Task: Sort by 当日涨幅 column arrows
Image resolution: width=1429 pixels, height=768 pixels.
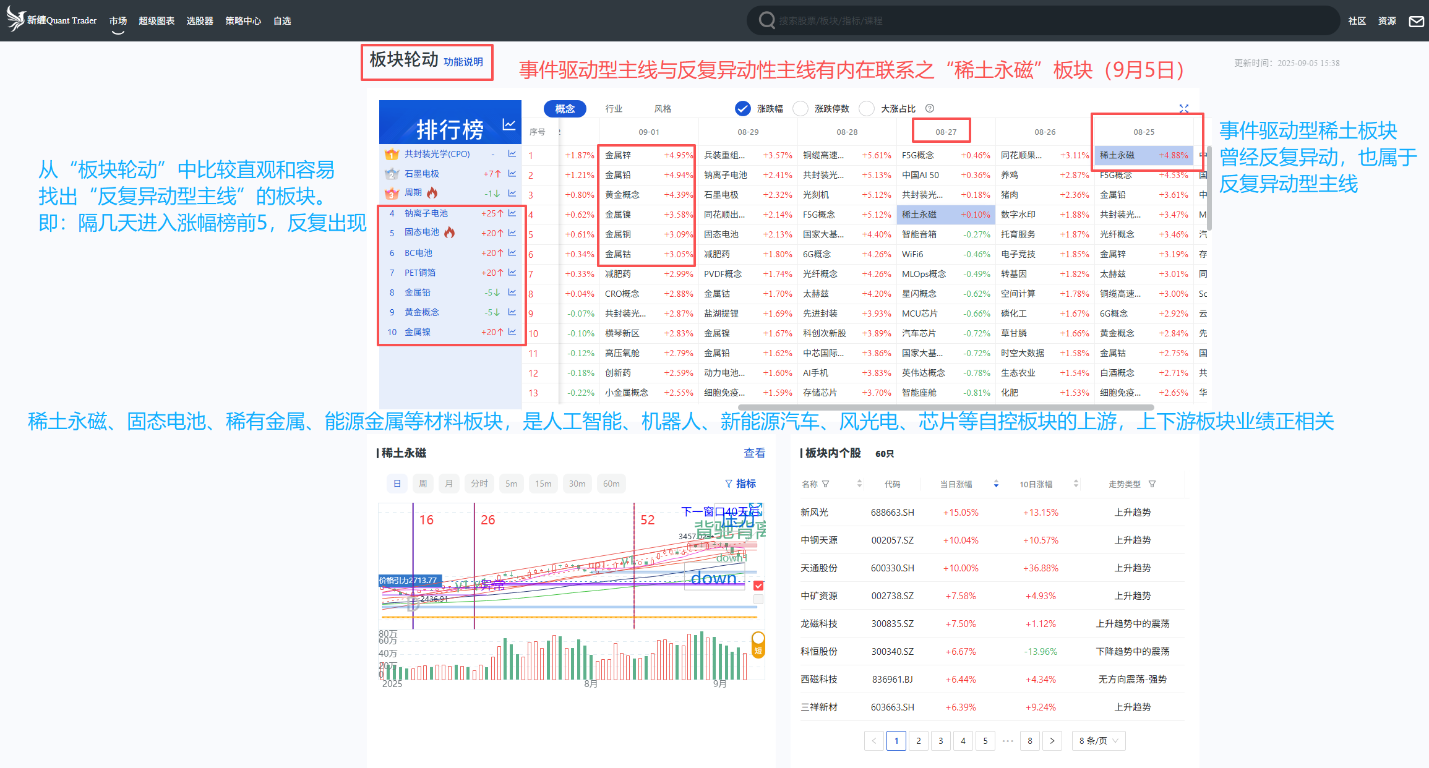Action: point(996,484)
